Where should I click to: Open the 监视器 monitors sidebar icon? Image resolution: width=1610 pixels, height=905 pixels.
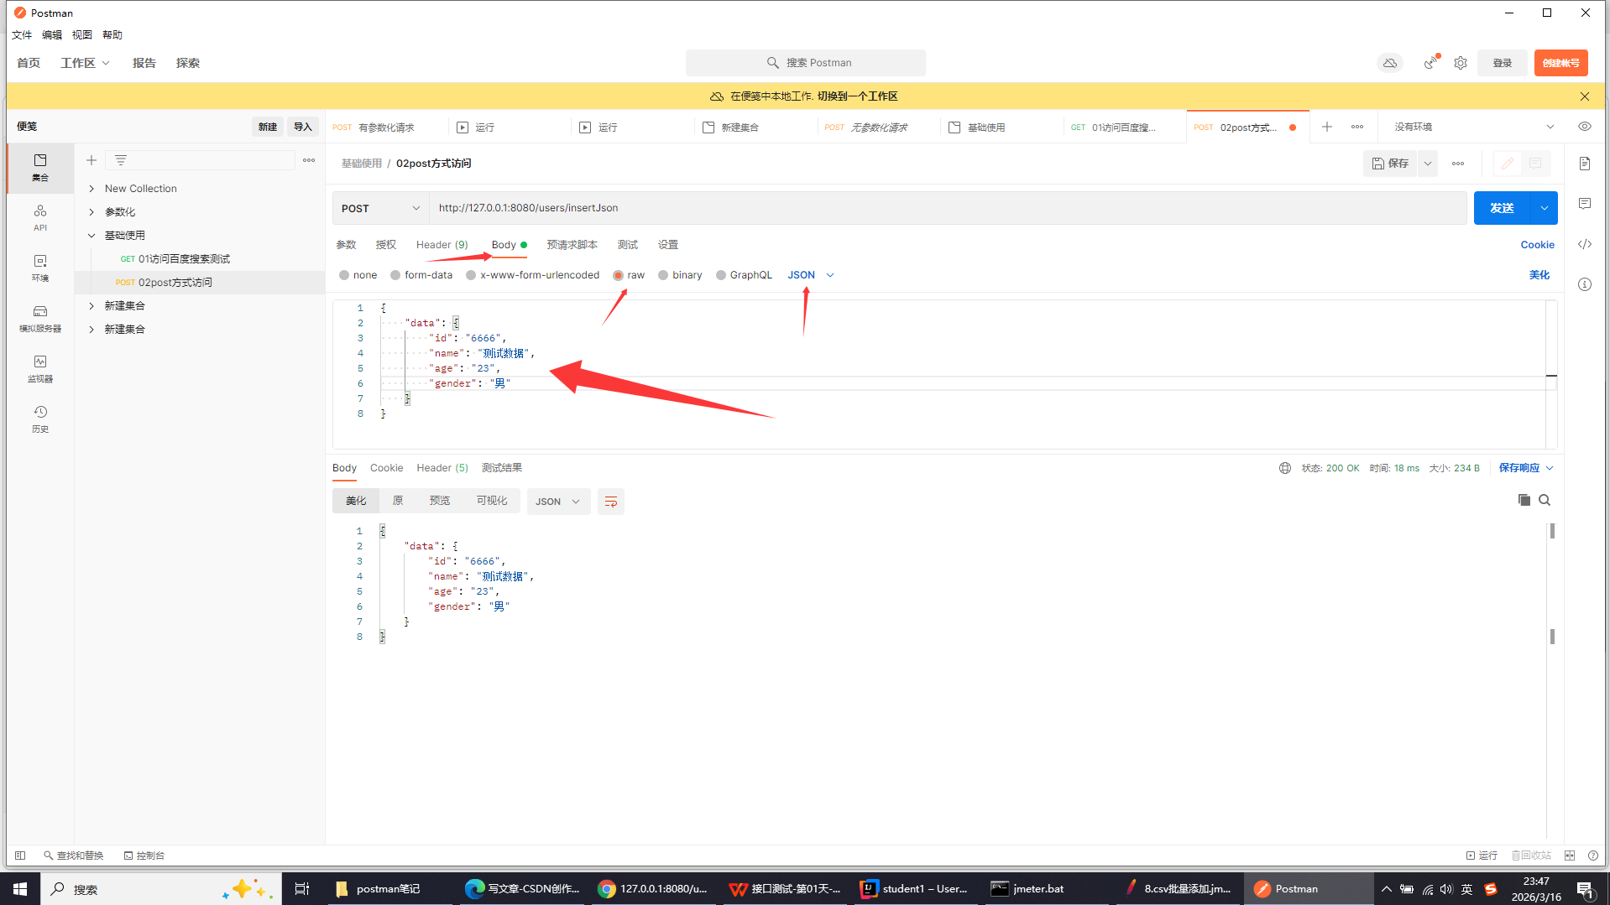[x=40, y=368]
